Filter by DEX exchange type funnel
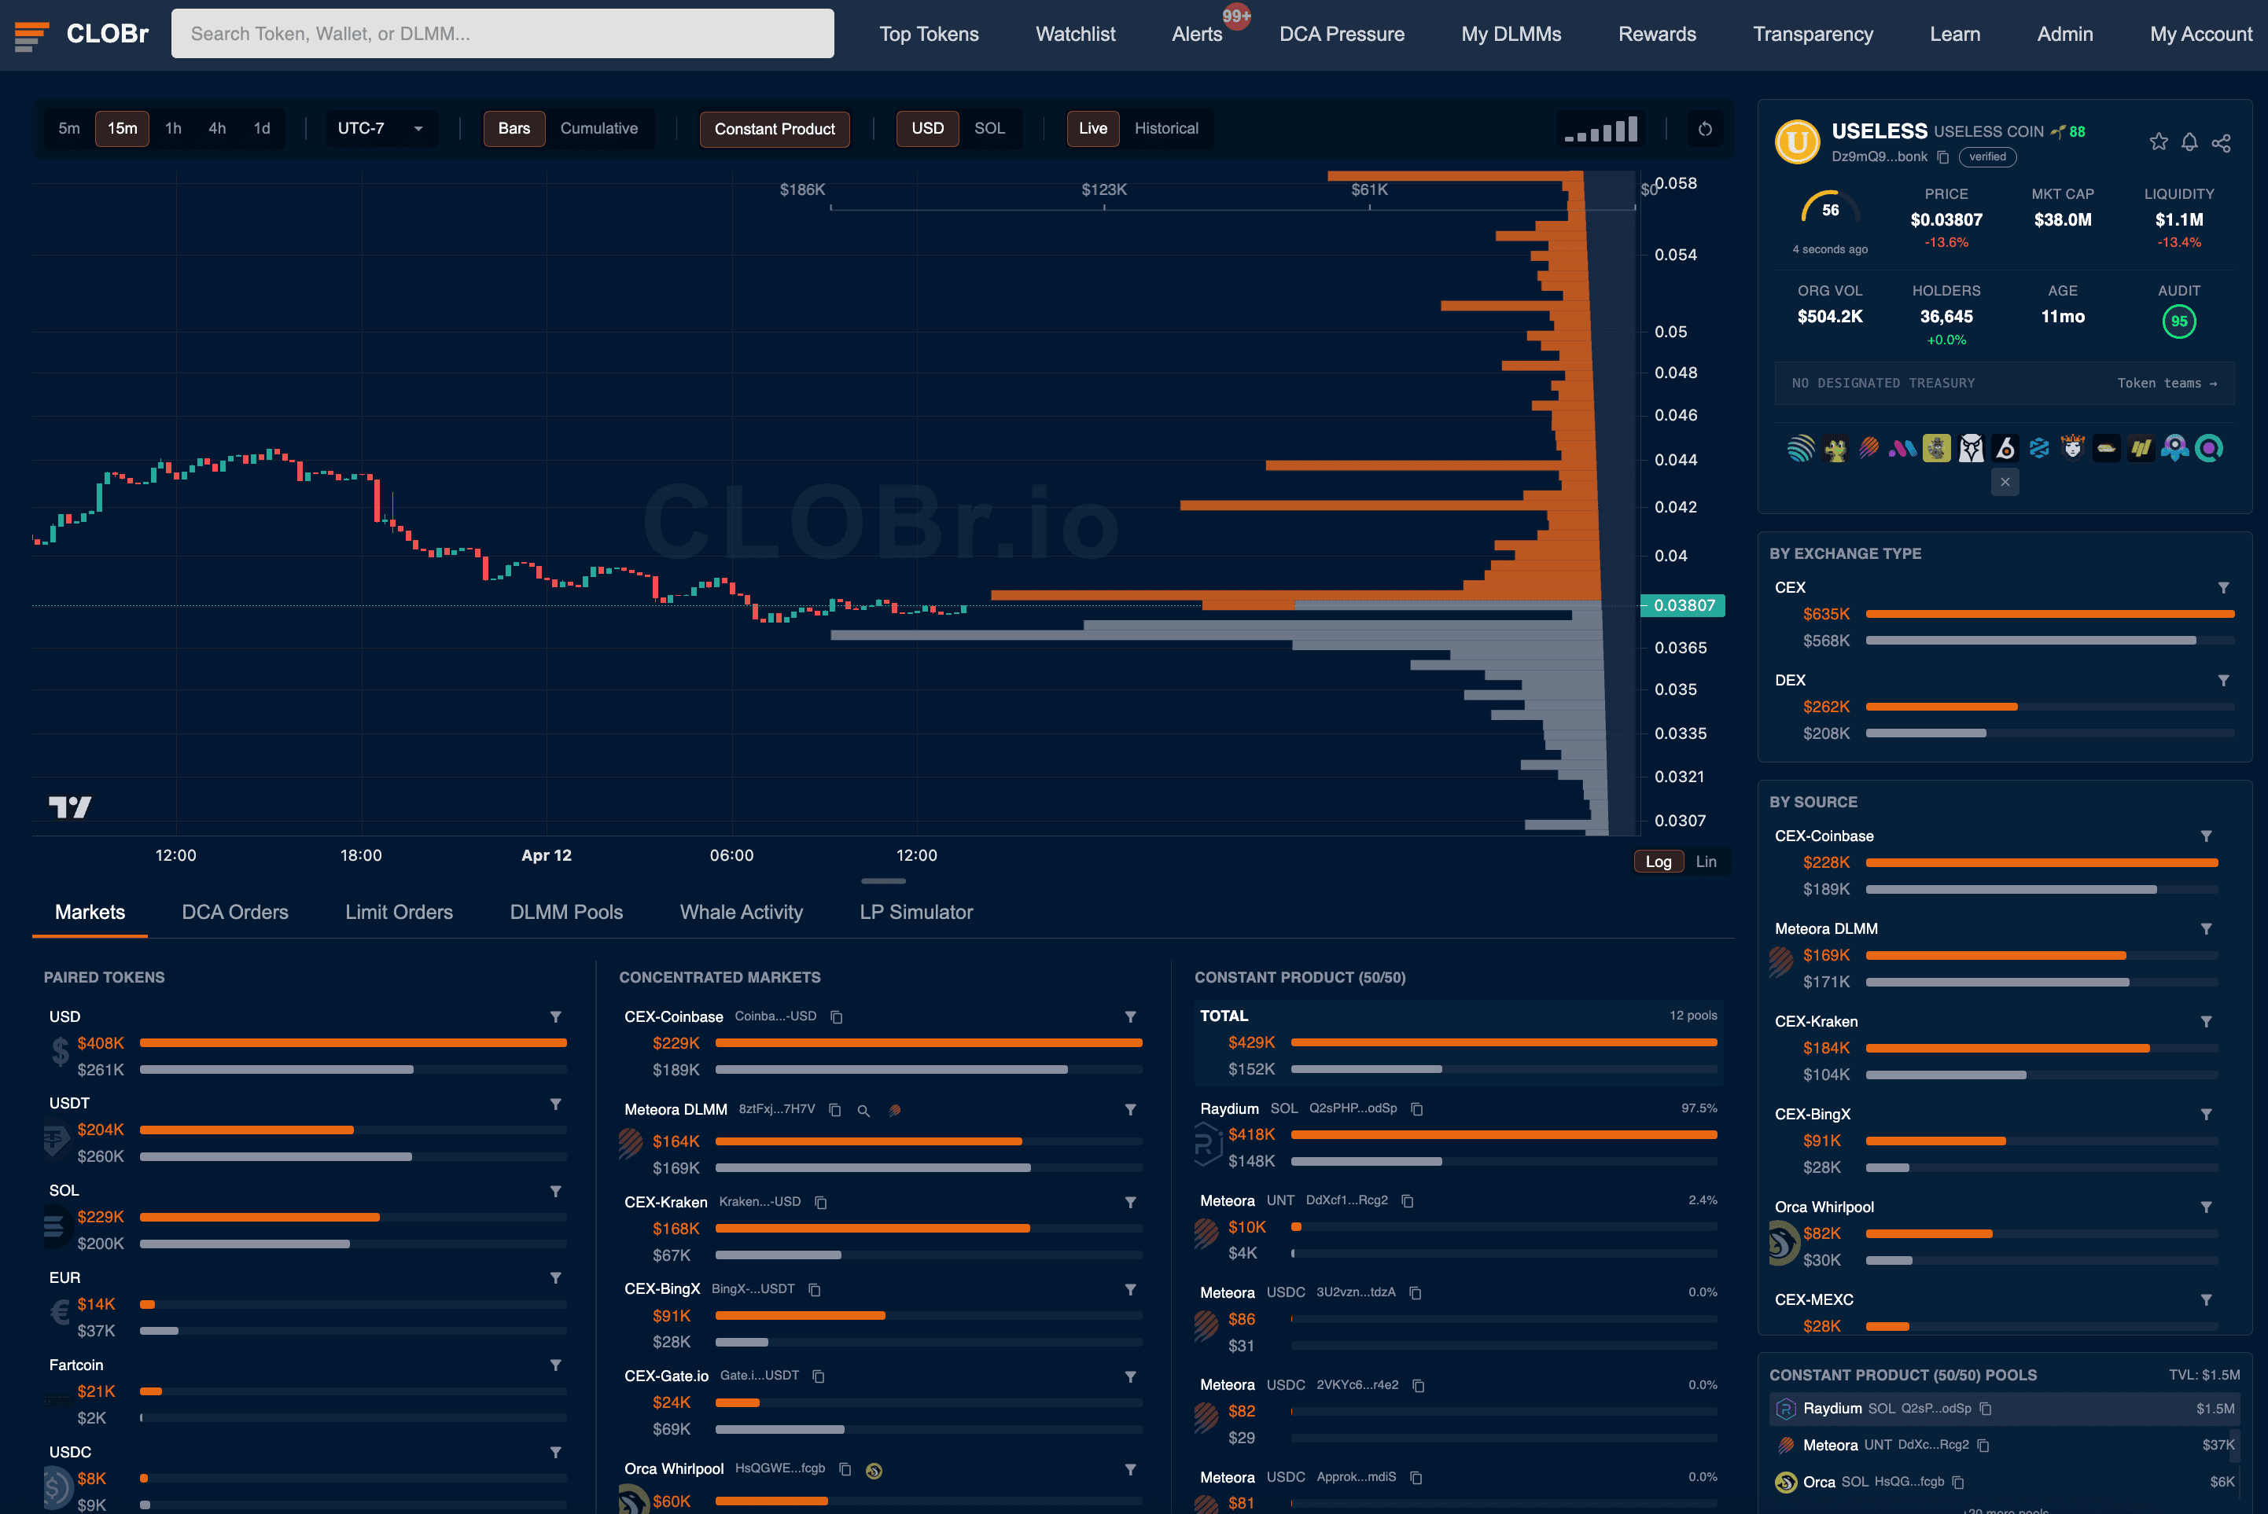The width and height of the screenshot is (2268, 1514). pyautogui.click(x=2223, y=680)
